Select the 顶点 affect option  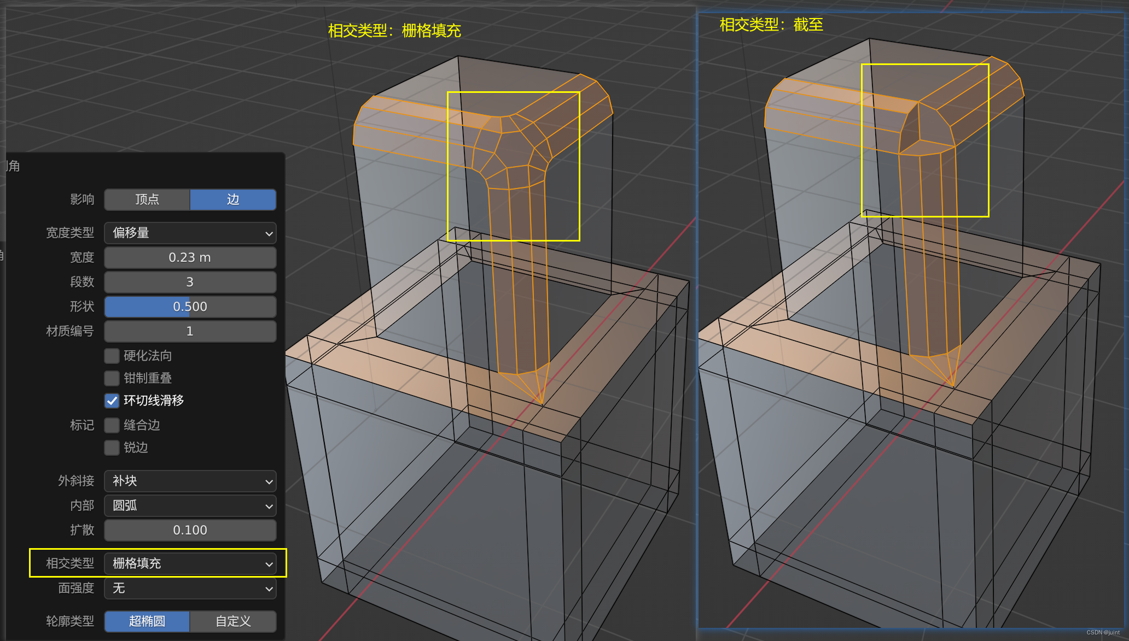tap(147, 199)
